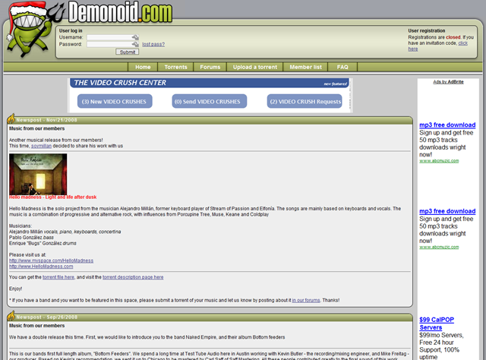
Task: Follow the 'torrent description page here' link
Action: pyautogui.click(x=133, y=277)
